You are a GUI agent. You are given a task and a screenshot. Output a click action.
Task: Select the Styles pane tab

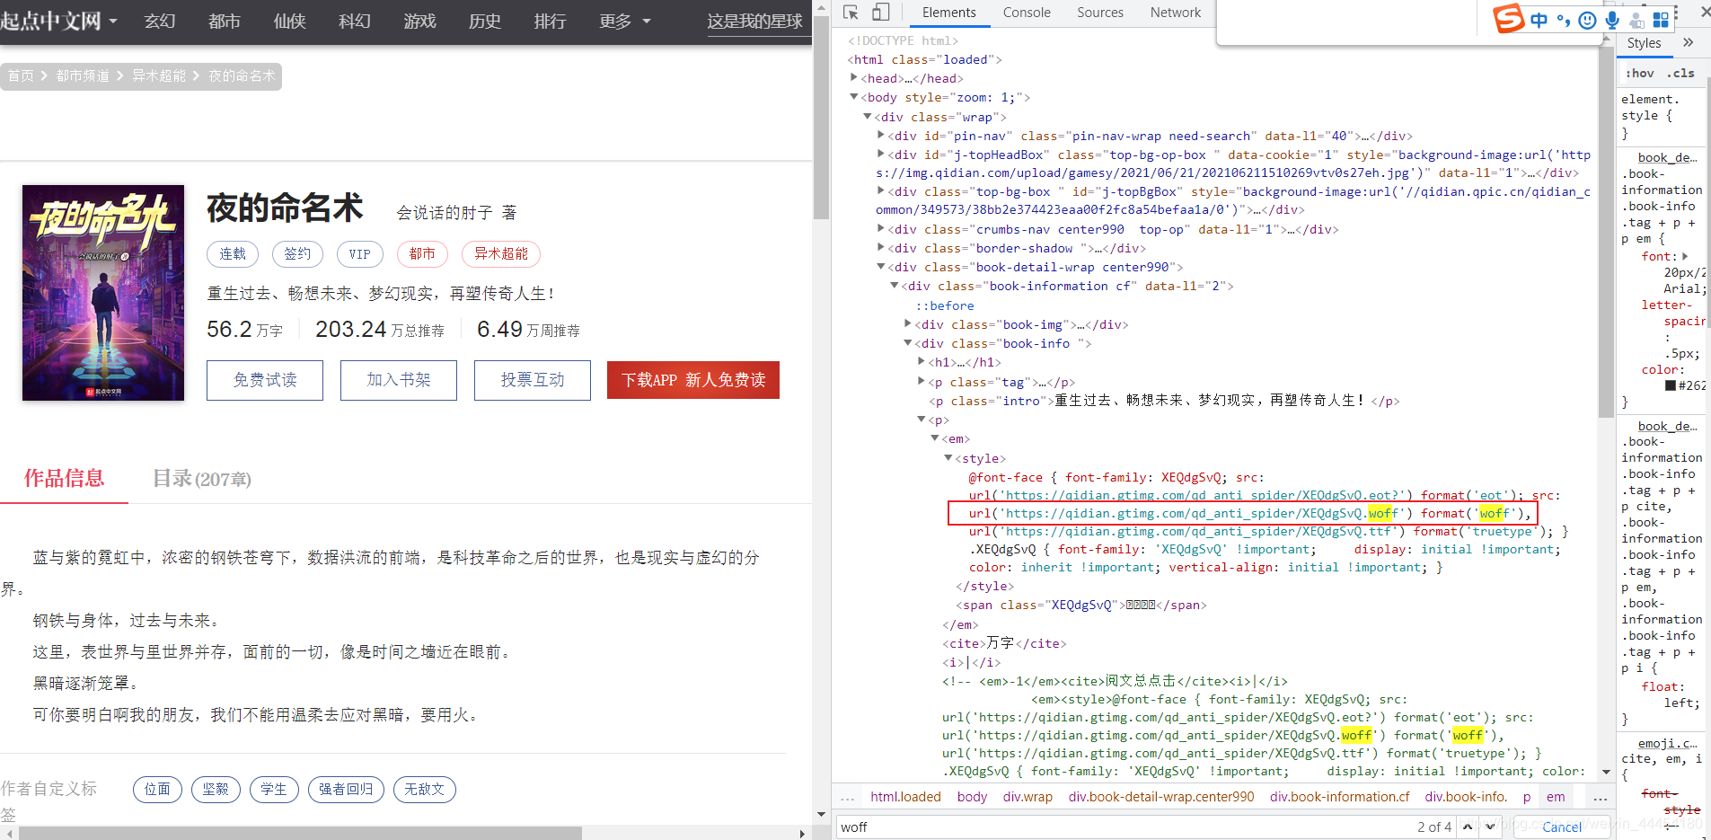tap(1644, 43)
